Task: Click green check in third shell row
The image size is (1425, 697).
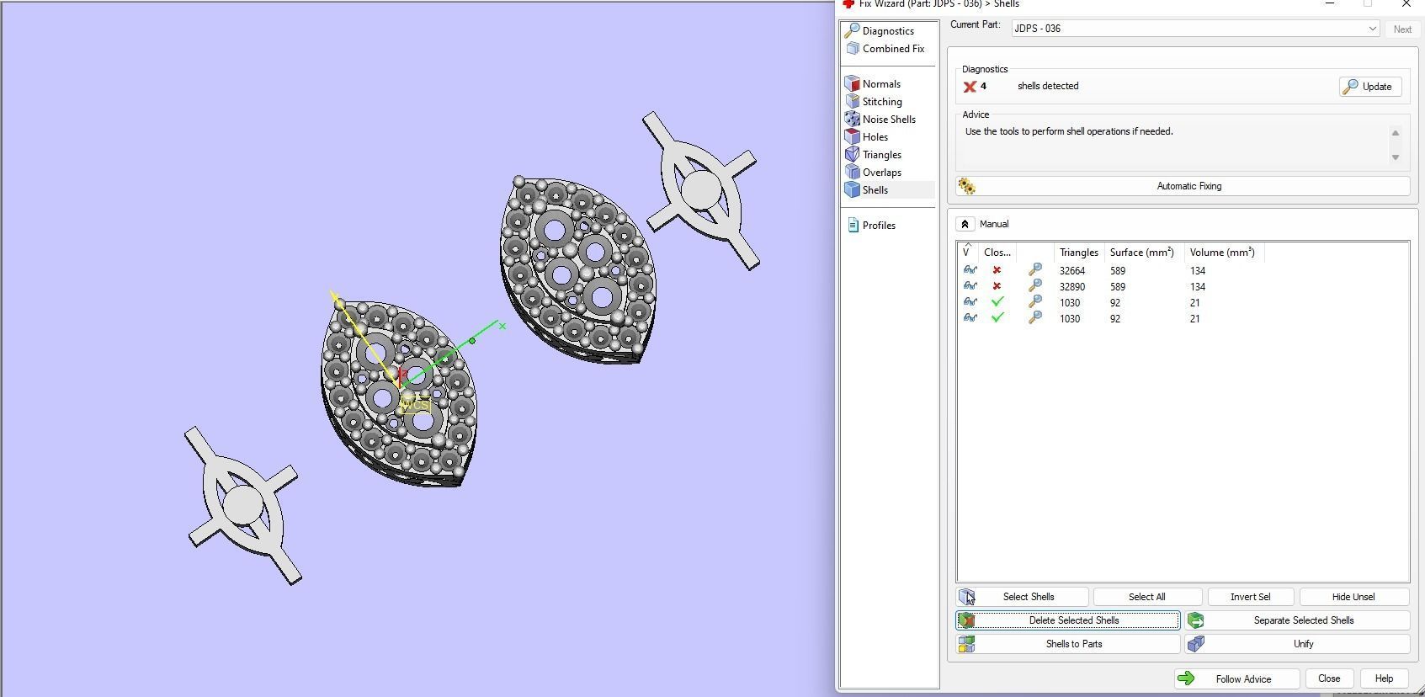Action: coord(997,302)
